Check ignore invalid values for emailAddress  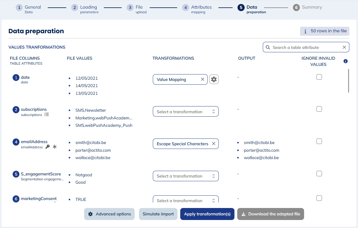(319, 141)
